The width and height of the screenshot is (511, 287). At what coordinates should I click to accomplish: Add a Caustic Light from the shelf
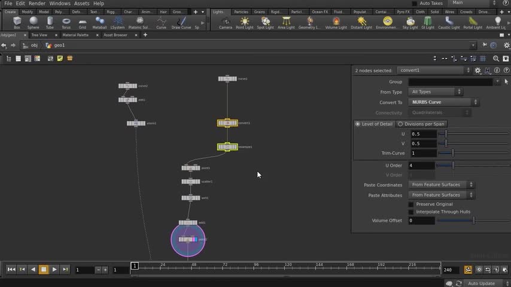pyautogui.click(x=449, y=23)
